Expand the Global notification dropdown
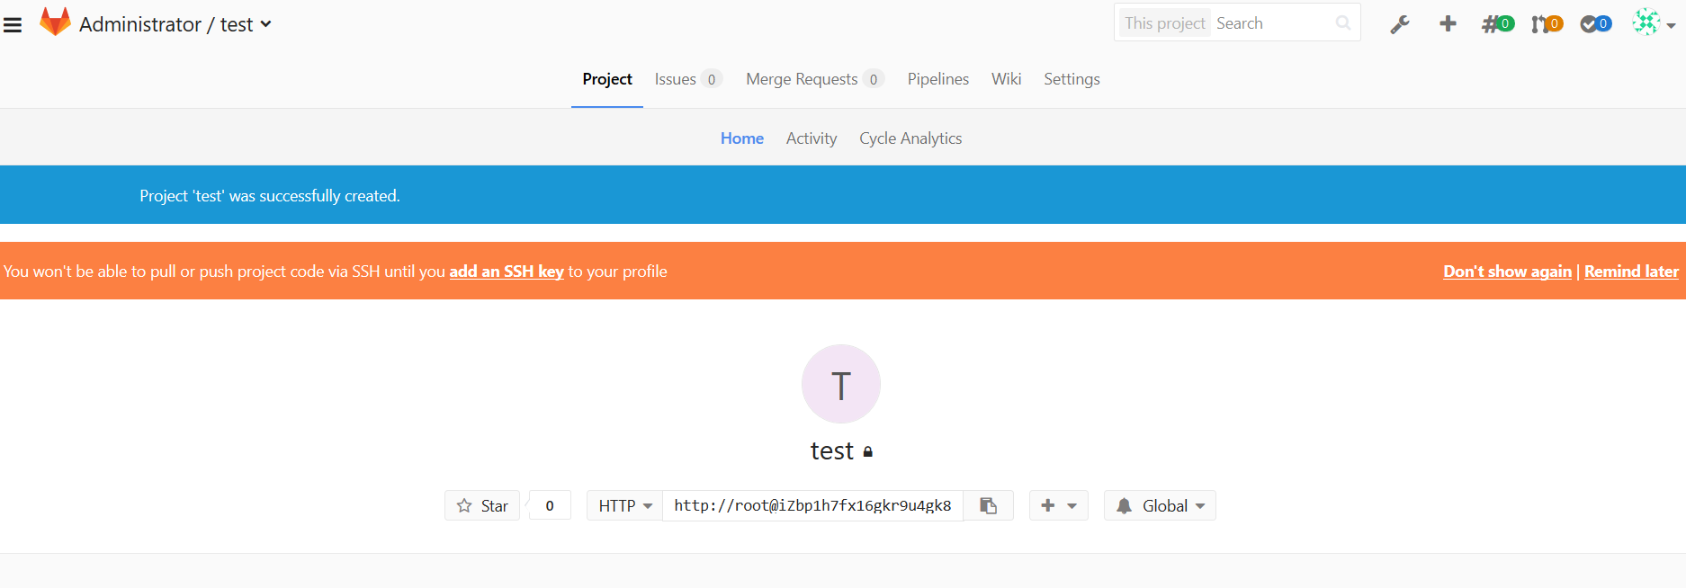1686x588 pixels. 1160,505
